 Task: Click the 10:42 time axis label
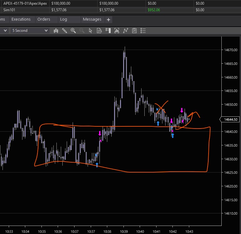point(173,232)
